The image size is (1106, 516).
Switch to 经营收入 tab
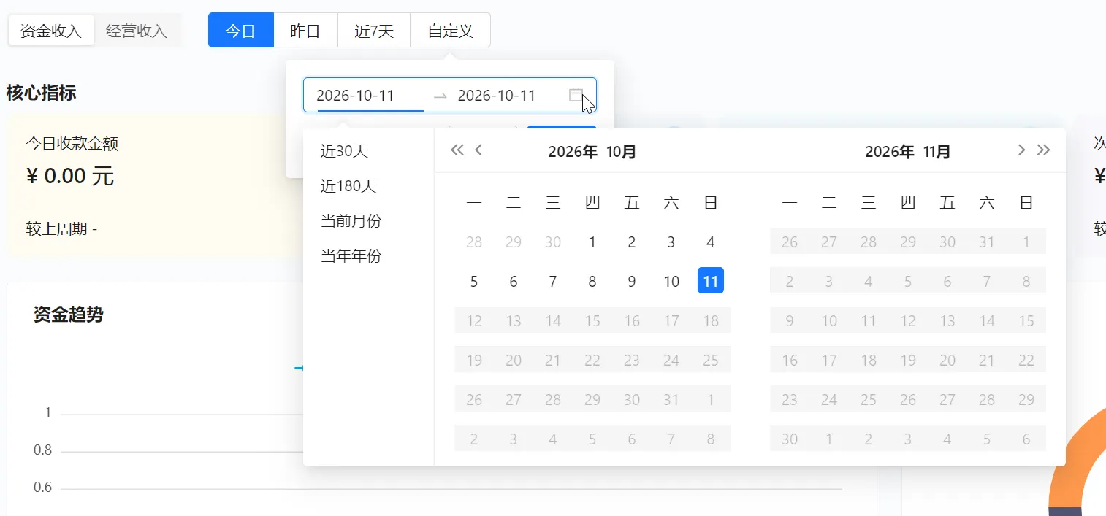click(137, 31)
